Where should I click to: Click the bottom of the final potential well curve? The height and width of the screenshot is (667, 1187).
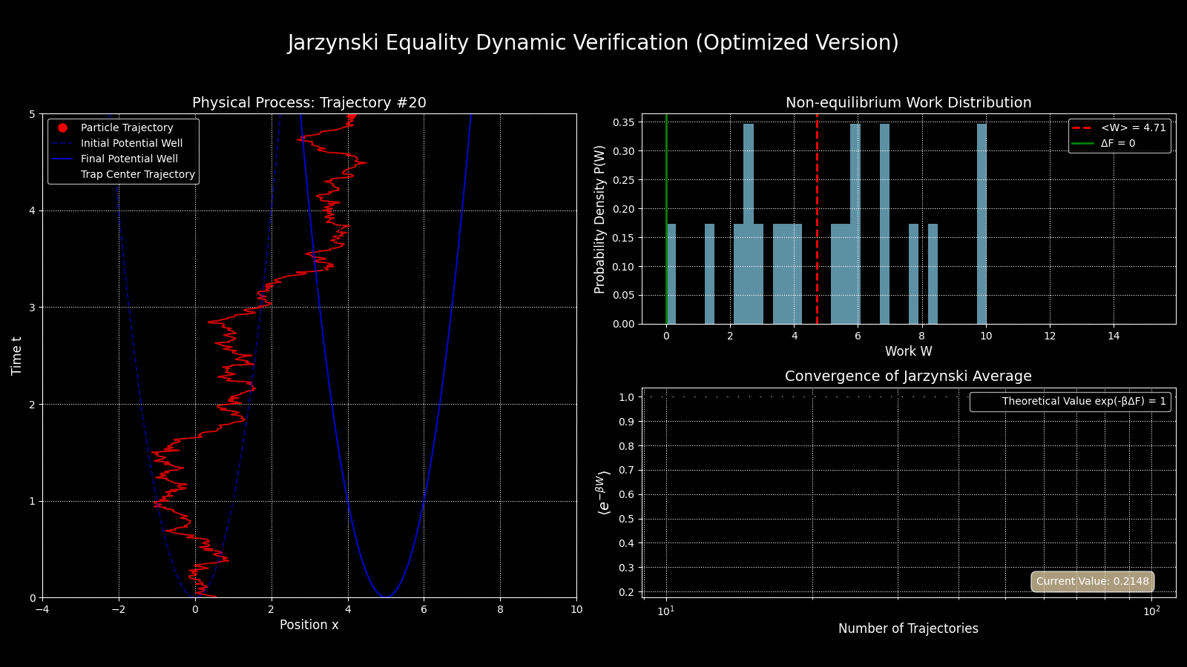[385, 596]
